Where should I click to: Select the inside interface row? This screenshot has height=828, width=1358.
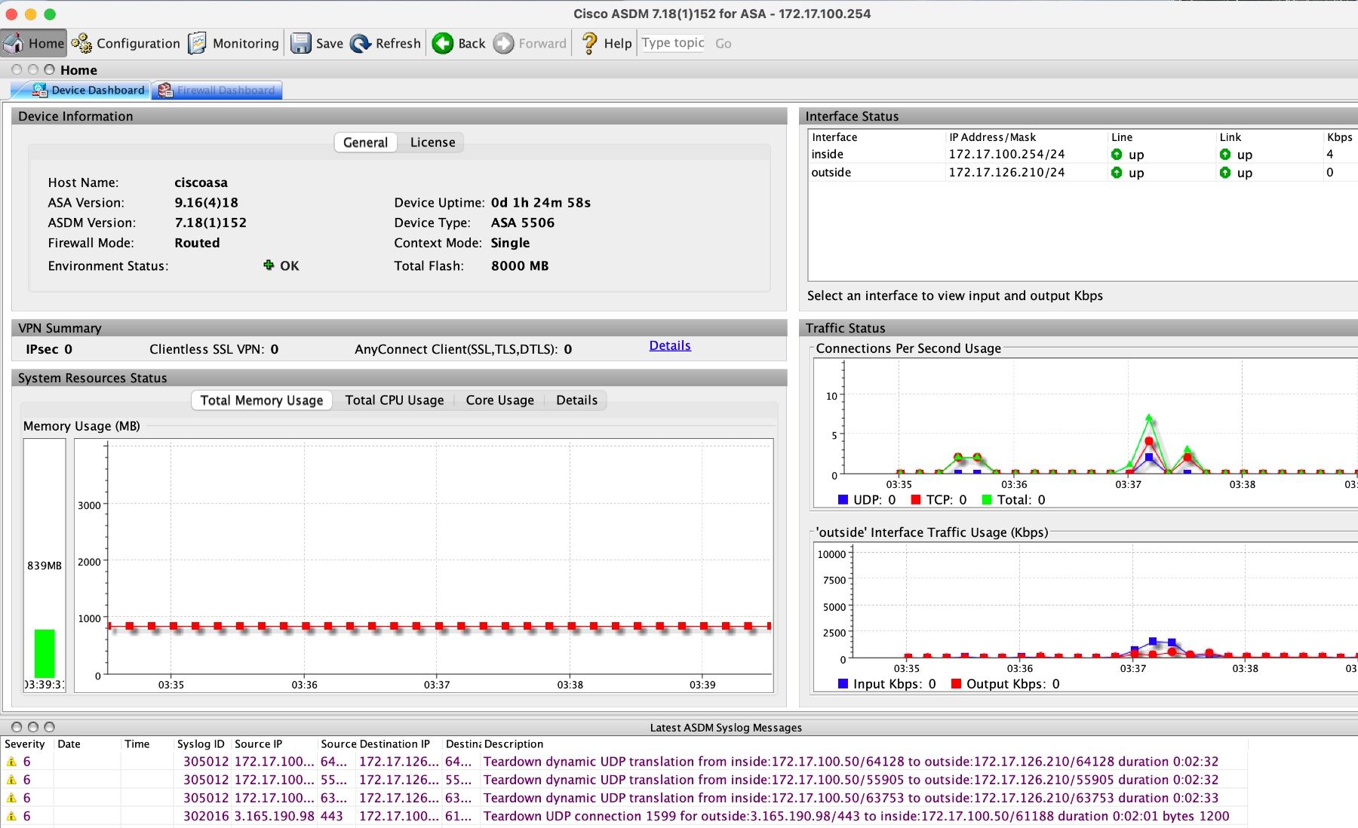tap(1083, 155)
